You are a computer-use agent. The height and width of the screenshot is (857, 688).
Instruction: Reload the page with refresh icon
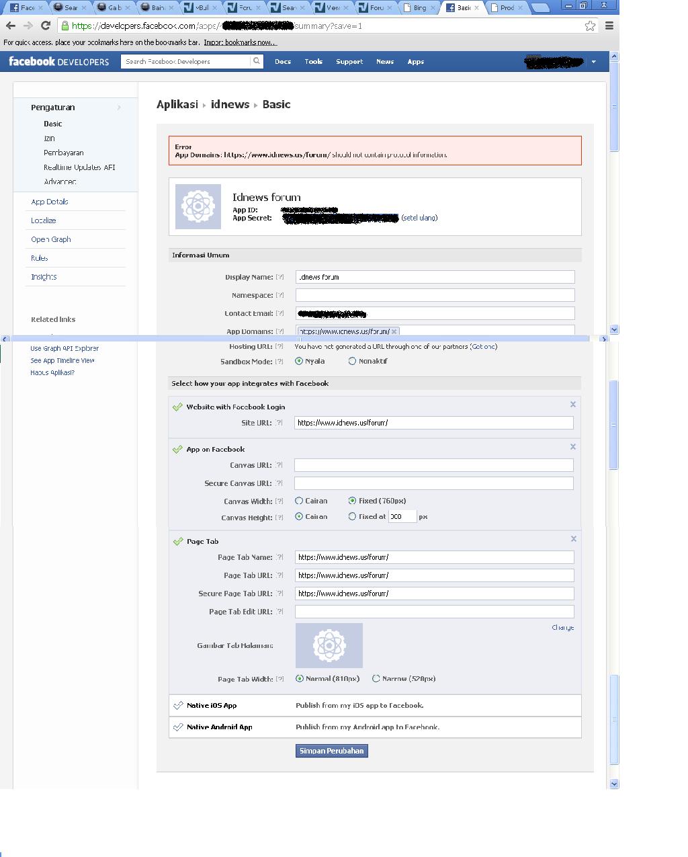coord(45,26)
